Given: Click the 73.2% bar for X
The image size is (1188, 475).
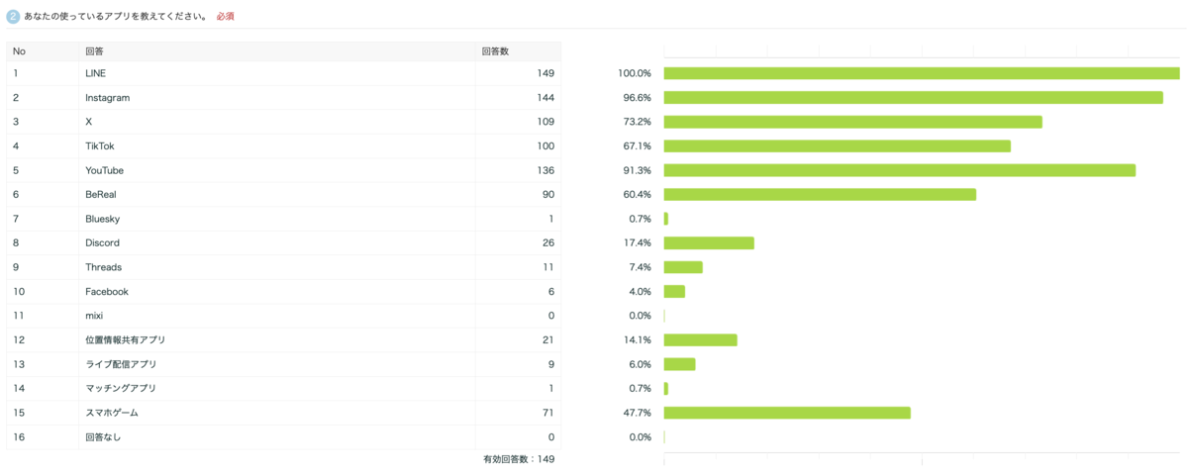Looking at the screenshot, I should [x=852, y=122].
